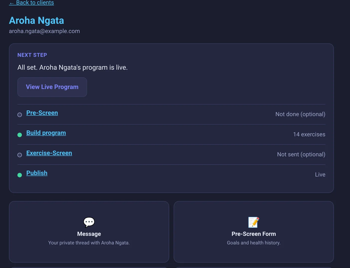350x268 pixels.
Task: Click the green status dot beside Build program
Action: (x=20, y=135)
